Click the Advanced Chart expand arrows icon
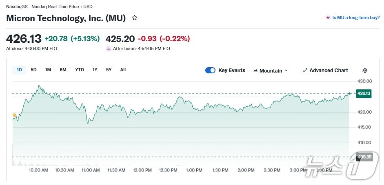Screen dimensions: 384x185 tap(305, 70)
